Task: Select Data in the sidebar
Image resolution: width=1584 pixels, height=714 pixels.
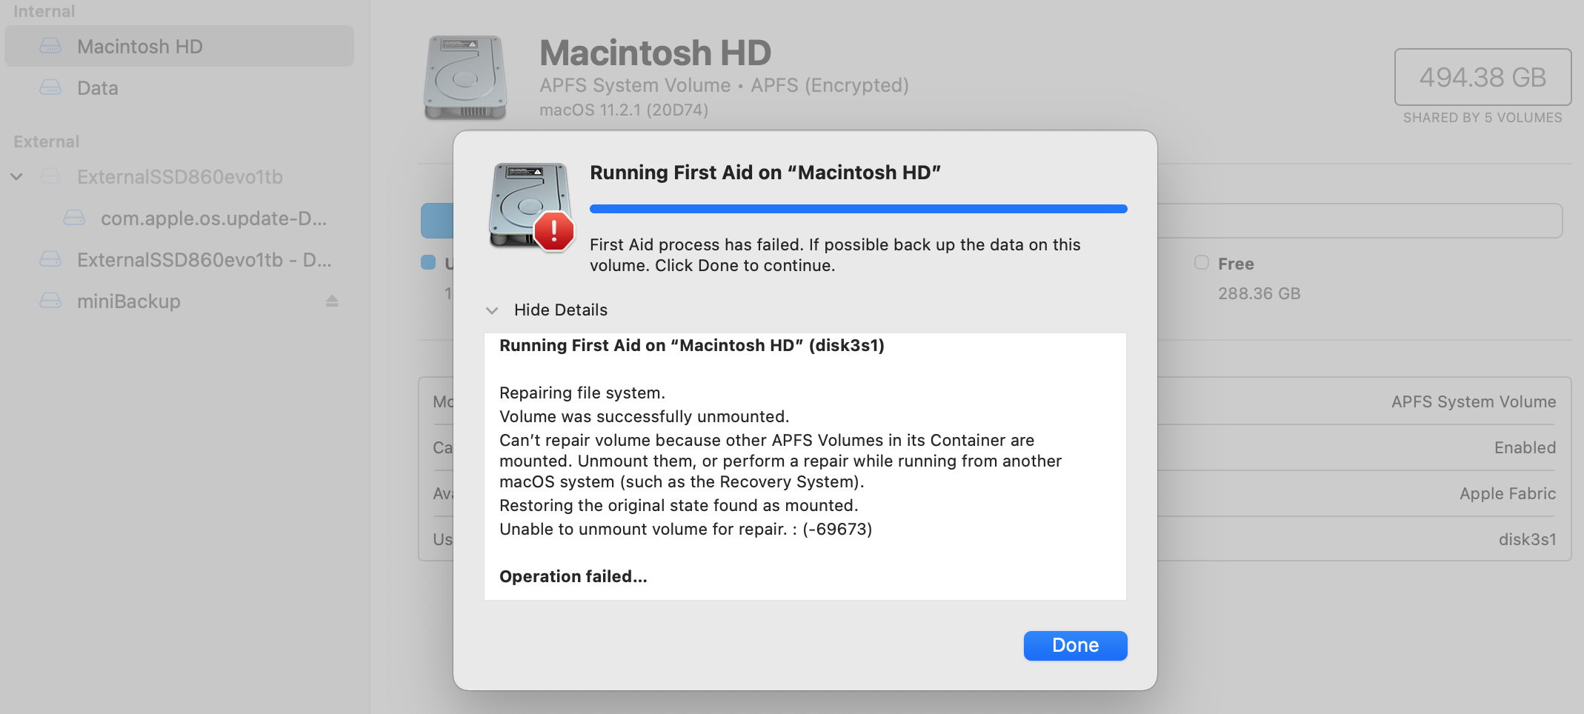Action: point(98,87)
